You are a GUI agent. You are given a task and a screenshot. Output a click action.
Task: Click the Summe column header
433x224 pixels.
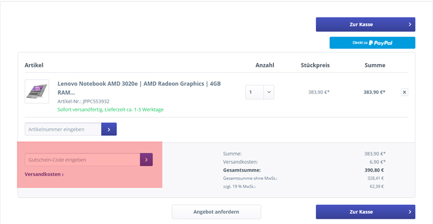374,65
